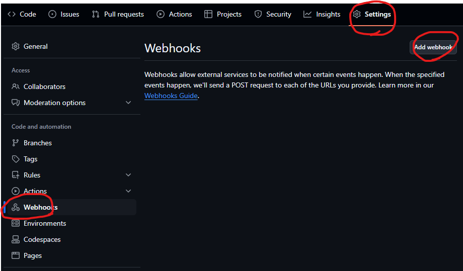Click the Issues circle-dot icon

(52, 14)
